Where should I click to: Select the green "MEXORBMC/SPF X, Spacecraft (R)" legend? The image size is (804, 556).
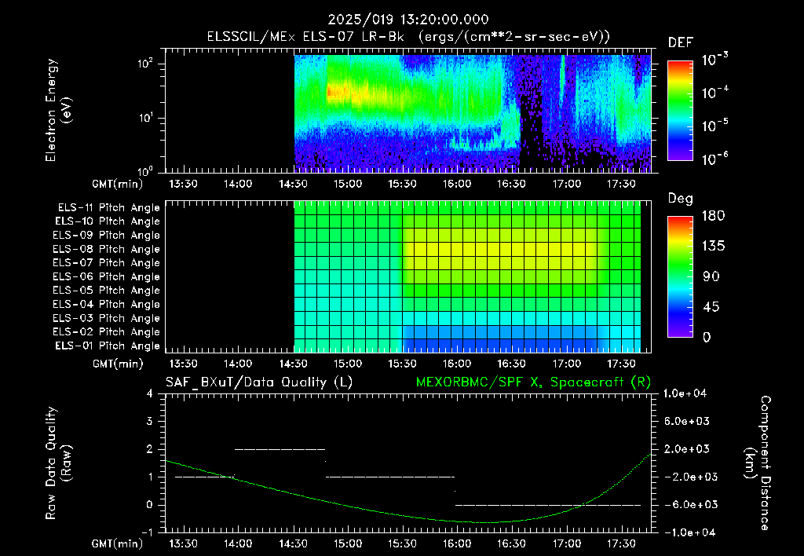(533, 382)
